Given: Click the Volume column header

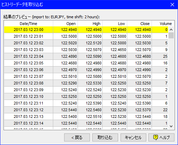Looking at the screenshot, I should click(163, 24).
